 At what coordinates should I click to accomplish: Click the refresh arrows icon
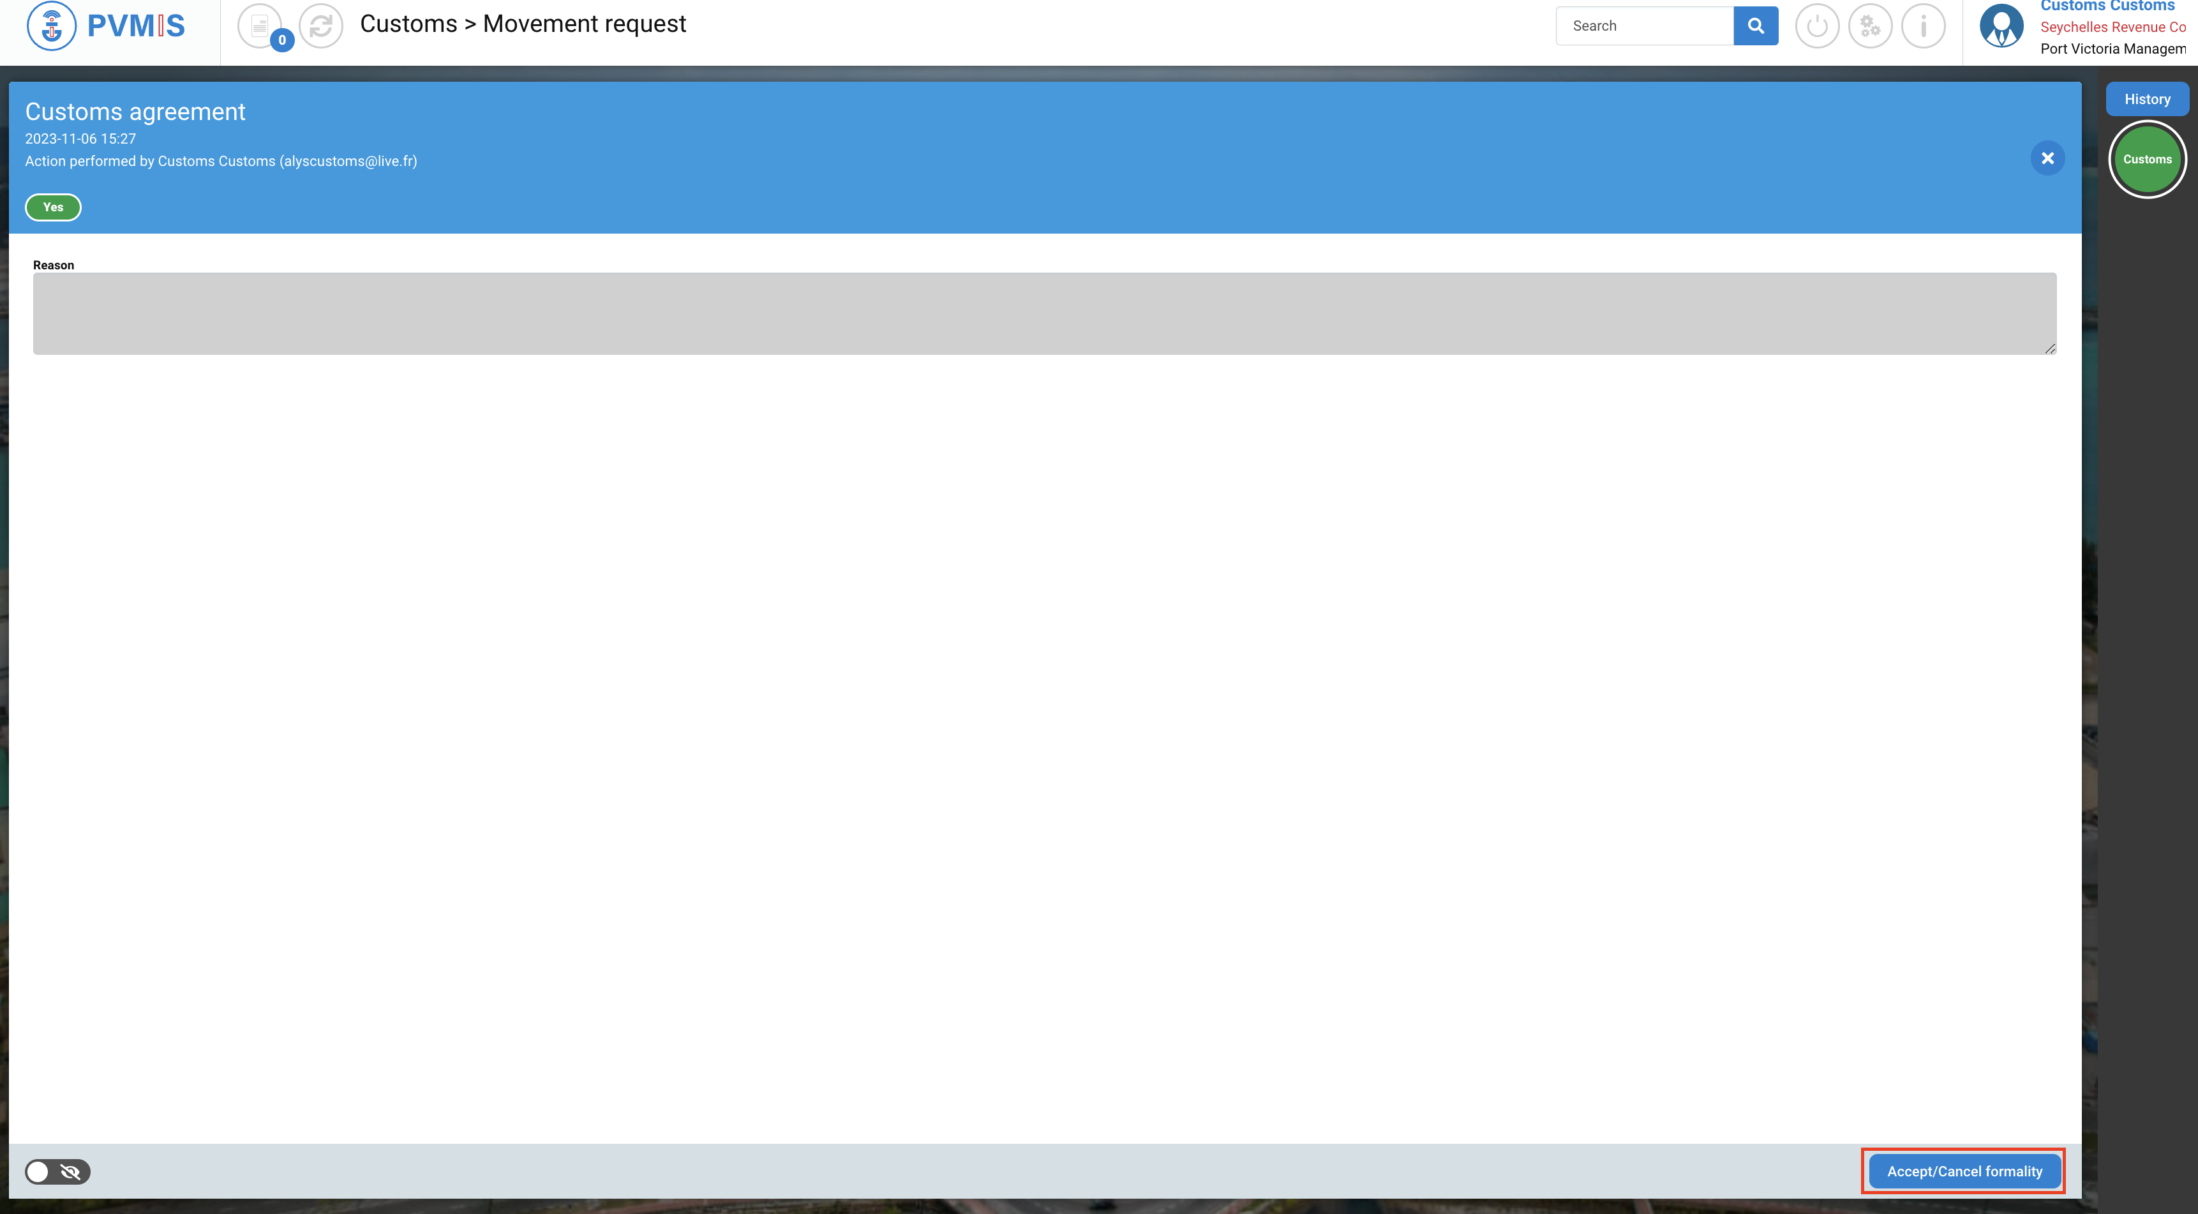pos(321,26)
